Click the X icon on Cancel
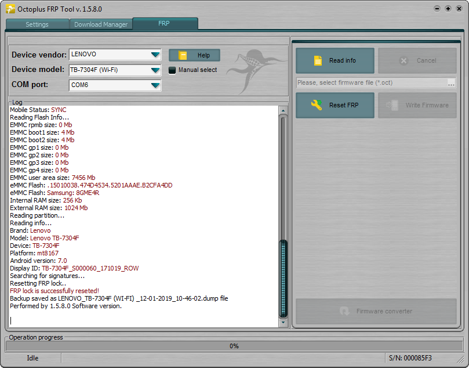The height and width of the screenshot is (368, 469). (404, 61)
